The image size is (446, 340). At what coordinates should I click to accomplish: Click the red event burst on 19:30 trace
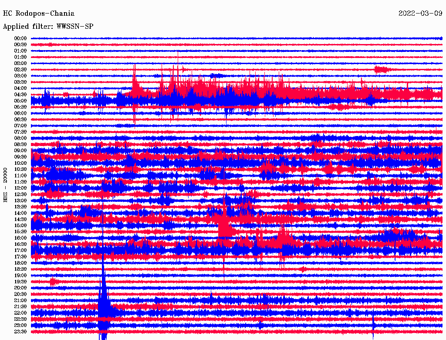tap(54, 282)
